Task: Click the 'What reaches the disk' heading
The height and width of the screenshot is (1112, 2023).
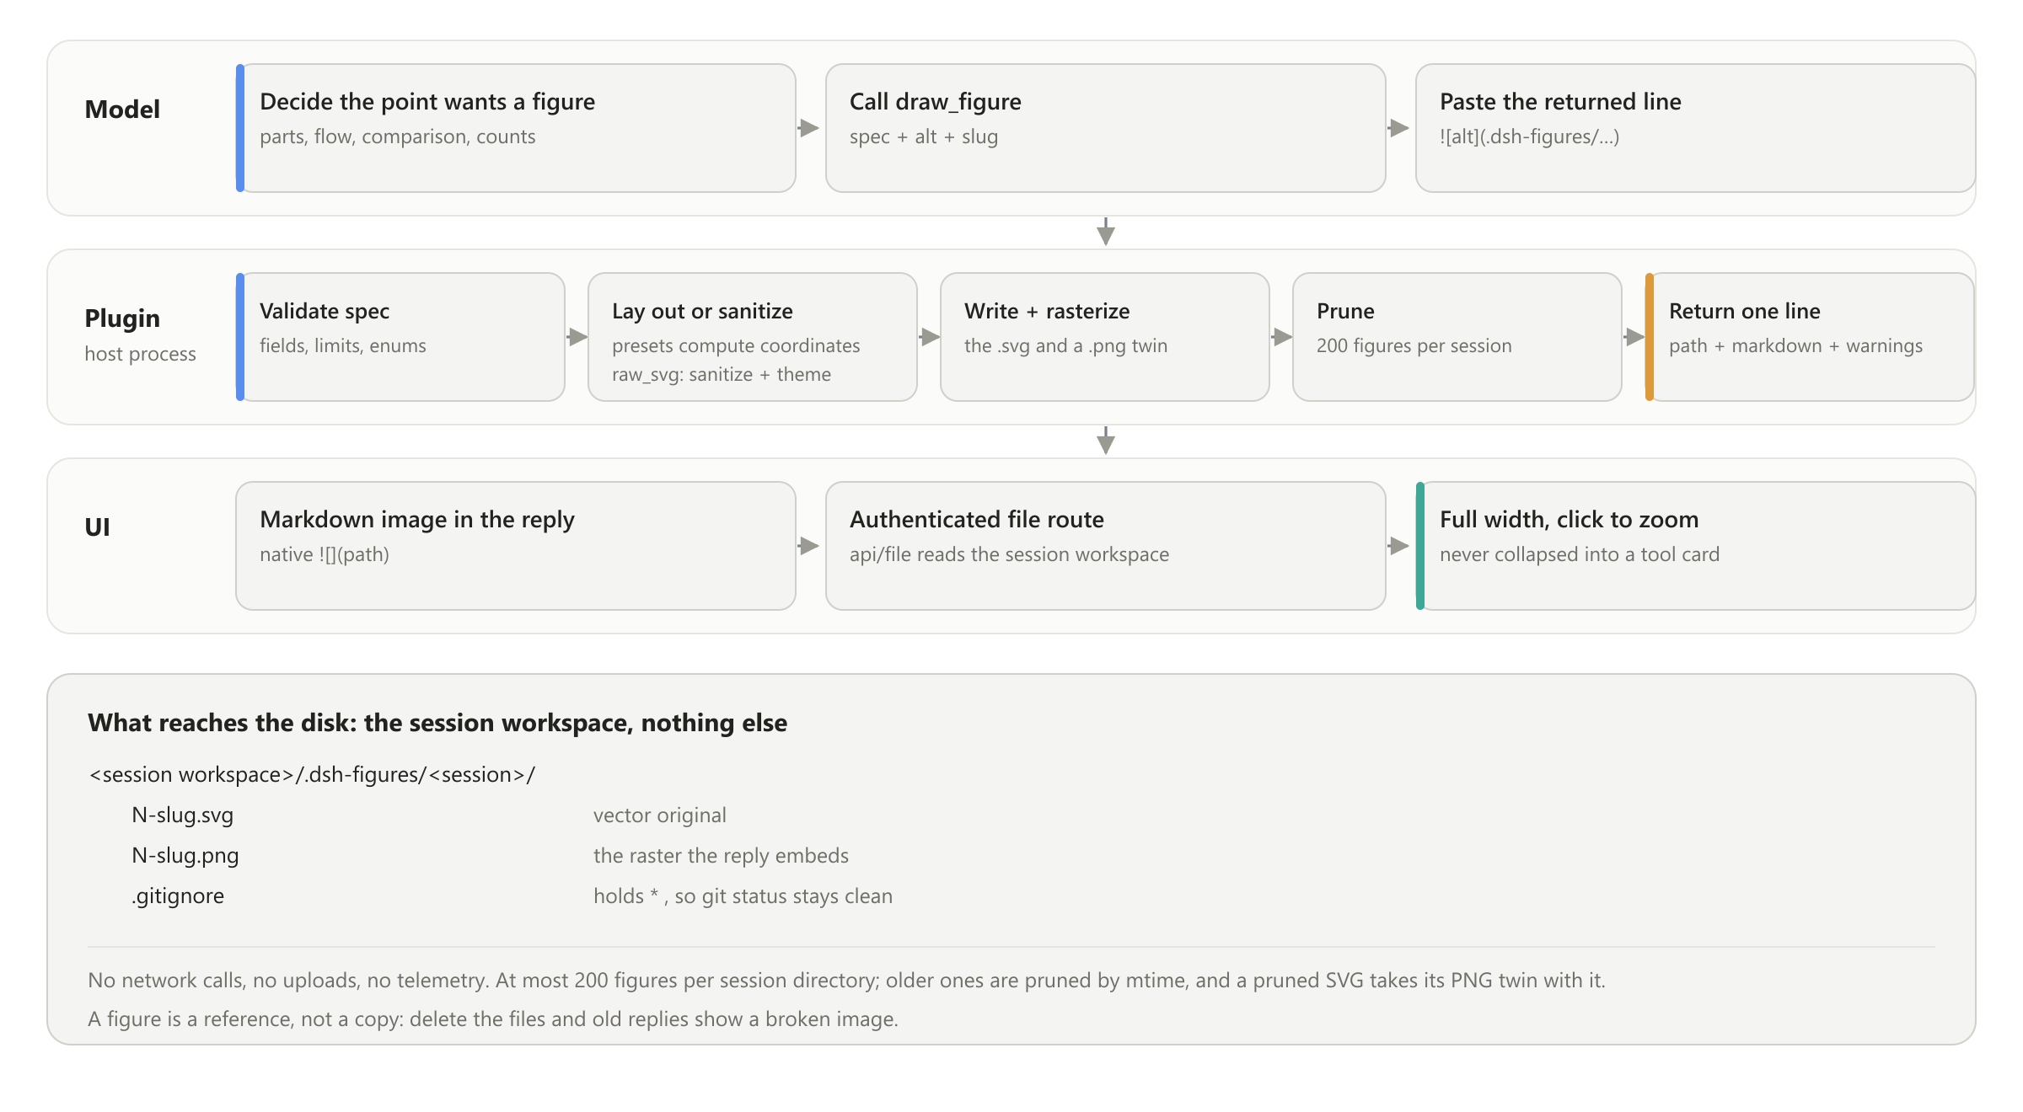Action: pos(437,723)
